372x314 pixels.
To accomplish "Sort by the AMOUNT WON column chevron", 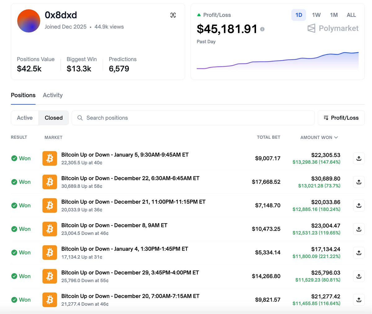I will click(336, 137).
